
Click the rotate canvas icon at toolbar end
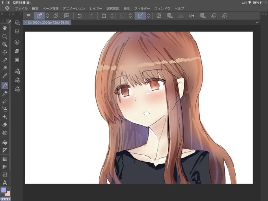(225, 16)
